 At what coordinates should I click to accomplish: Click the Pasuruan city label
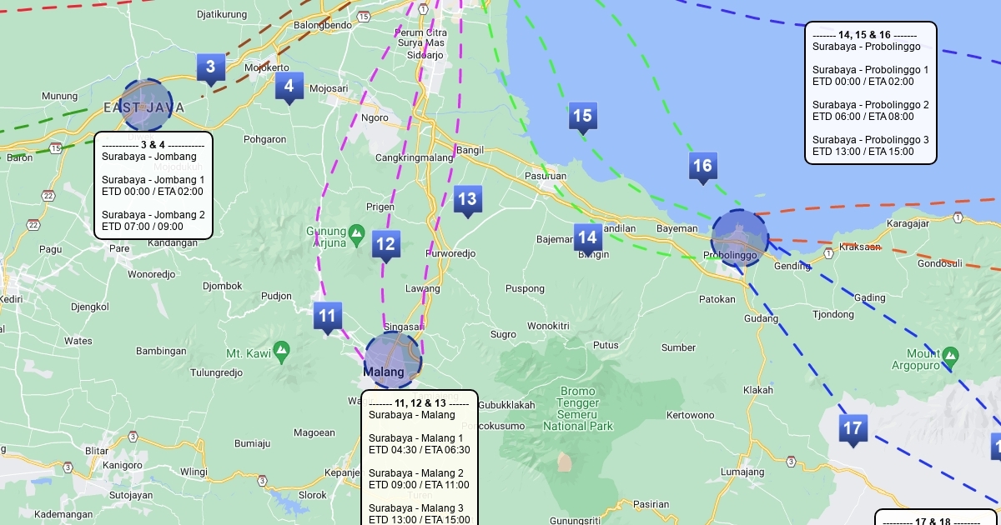[x=546, y=176]
